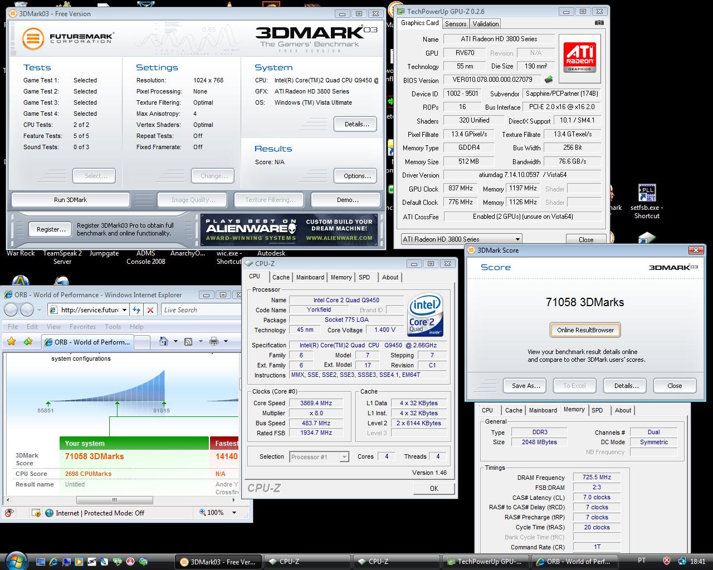Screen dimensions: 713x570
Task: Click the RSS feeds icon in IE
Action: coord(188,341)
